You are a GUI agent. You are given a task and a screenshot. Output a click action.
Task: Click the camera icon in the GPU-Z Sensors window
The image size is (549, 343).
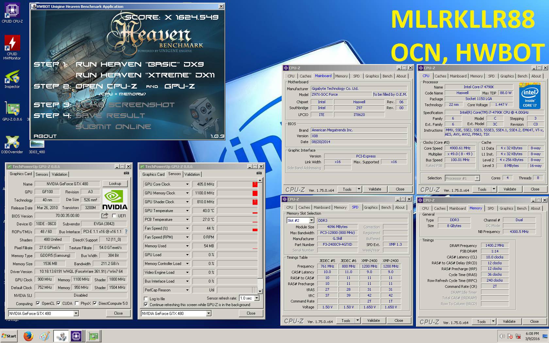pyautogui.click(x=259, y=173)
